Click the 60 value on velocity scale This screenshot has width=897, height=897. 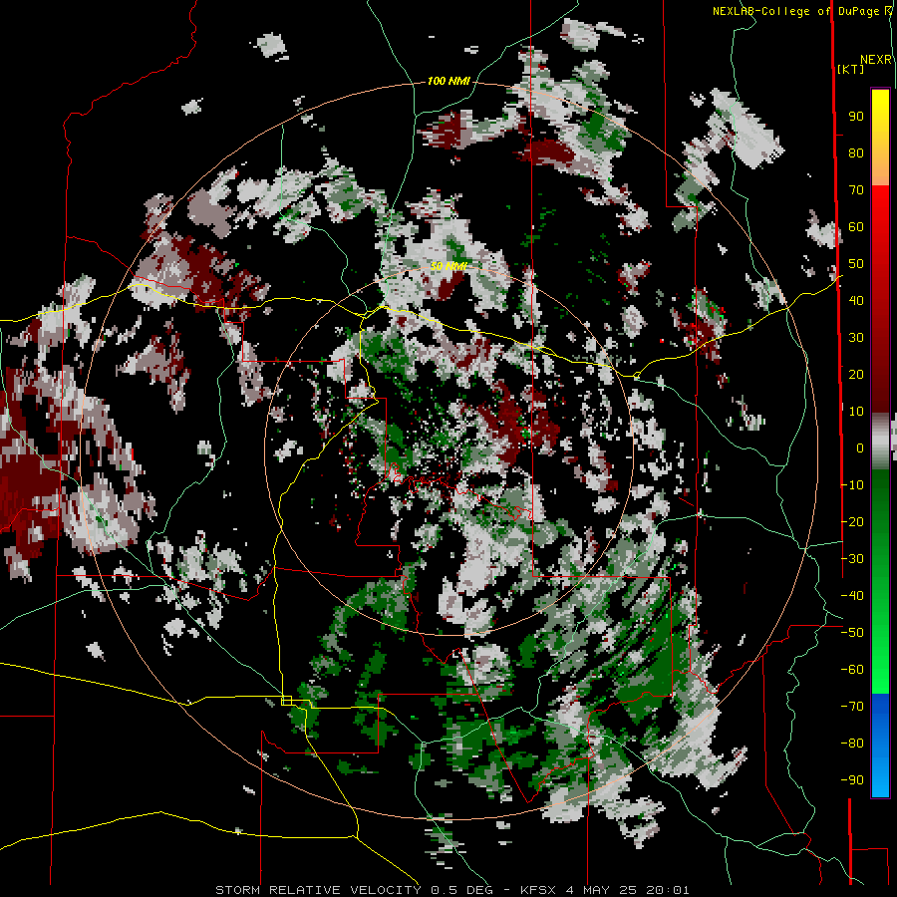856,226
